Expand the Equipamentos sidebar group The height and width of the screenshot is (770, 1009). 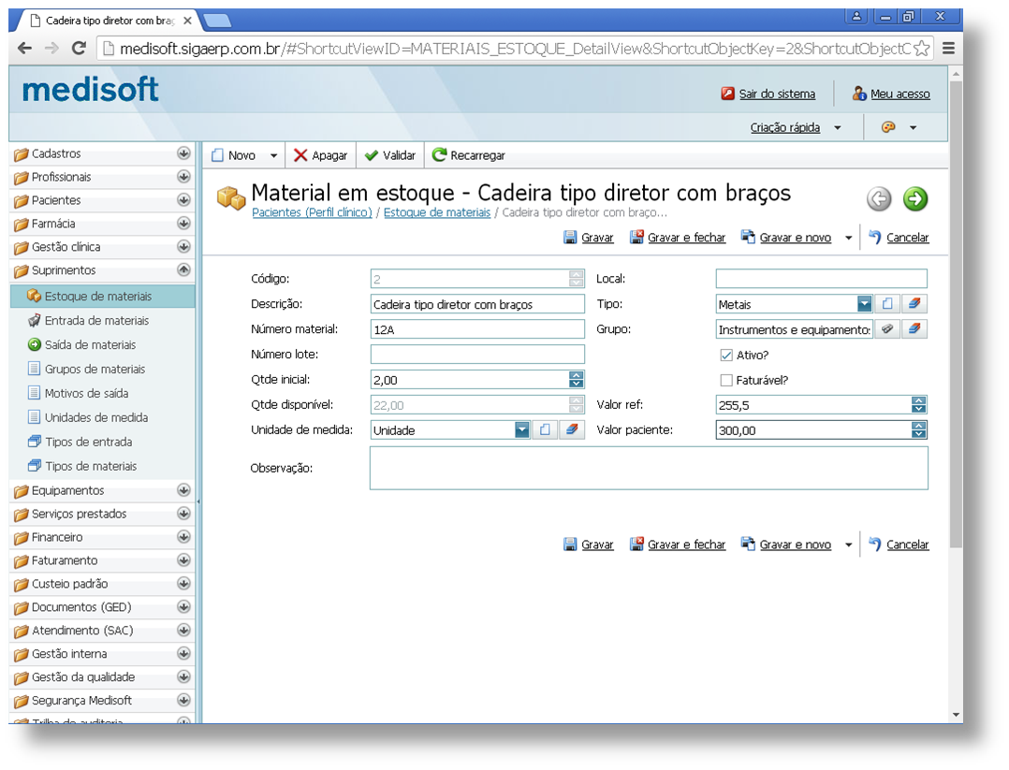(x=183, y=490)
